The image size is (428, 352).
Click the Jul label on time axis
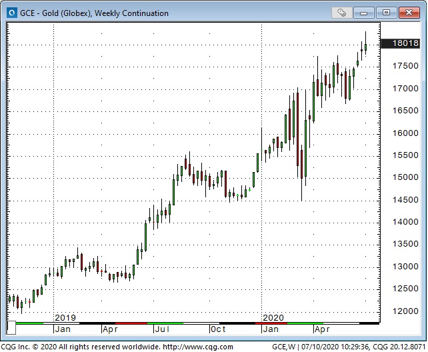162,329
